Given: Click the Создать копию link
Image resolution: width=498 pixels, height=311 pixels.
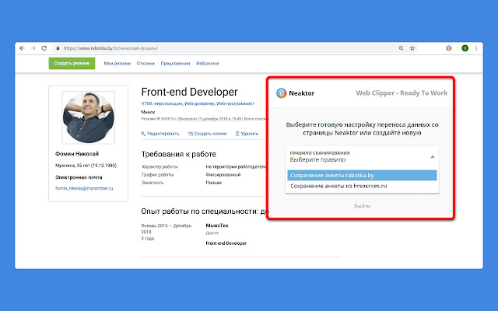Looking at the screenshot, I should tap(207, 134).
